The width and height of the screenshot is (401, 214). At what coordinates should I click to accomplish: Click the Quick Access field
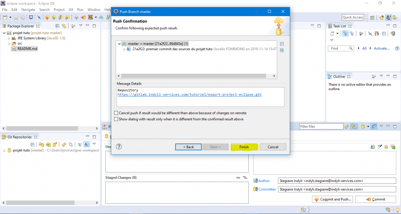click(353, 17)
